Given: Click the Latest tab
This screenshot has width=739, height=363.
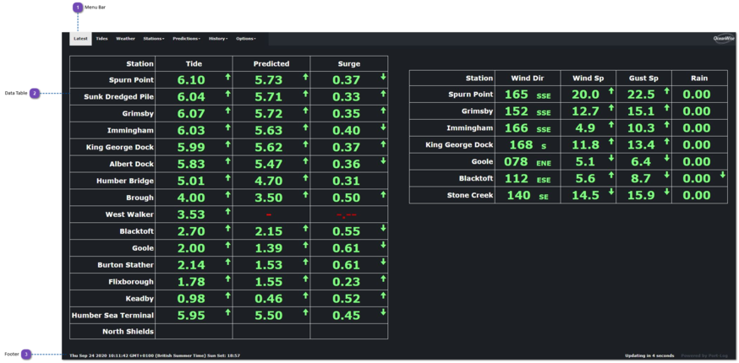Looking at the screenshot, I should tap(80, 39).
